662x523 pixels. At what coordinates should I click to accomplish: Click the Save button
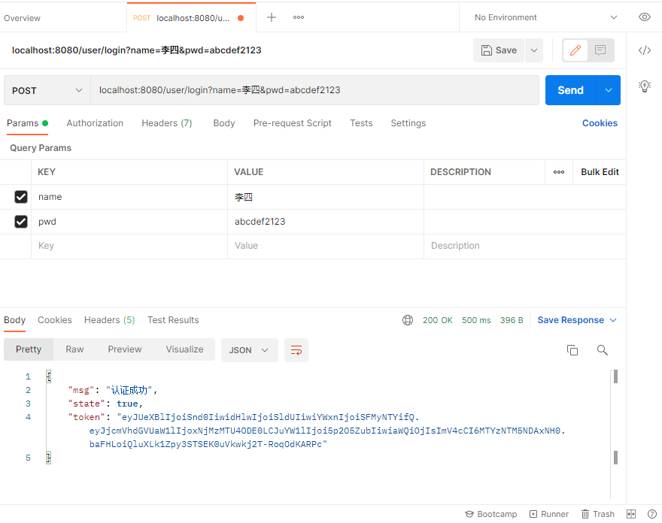click(499, 50)
